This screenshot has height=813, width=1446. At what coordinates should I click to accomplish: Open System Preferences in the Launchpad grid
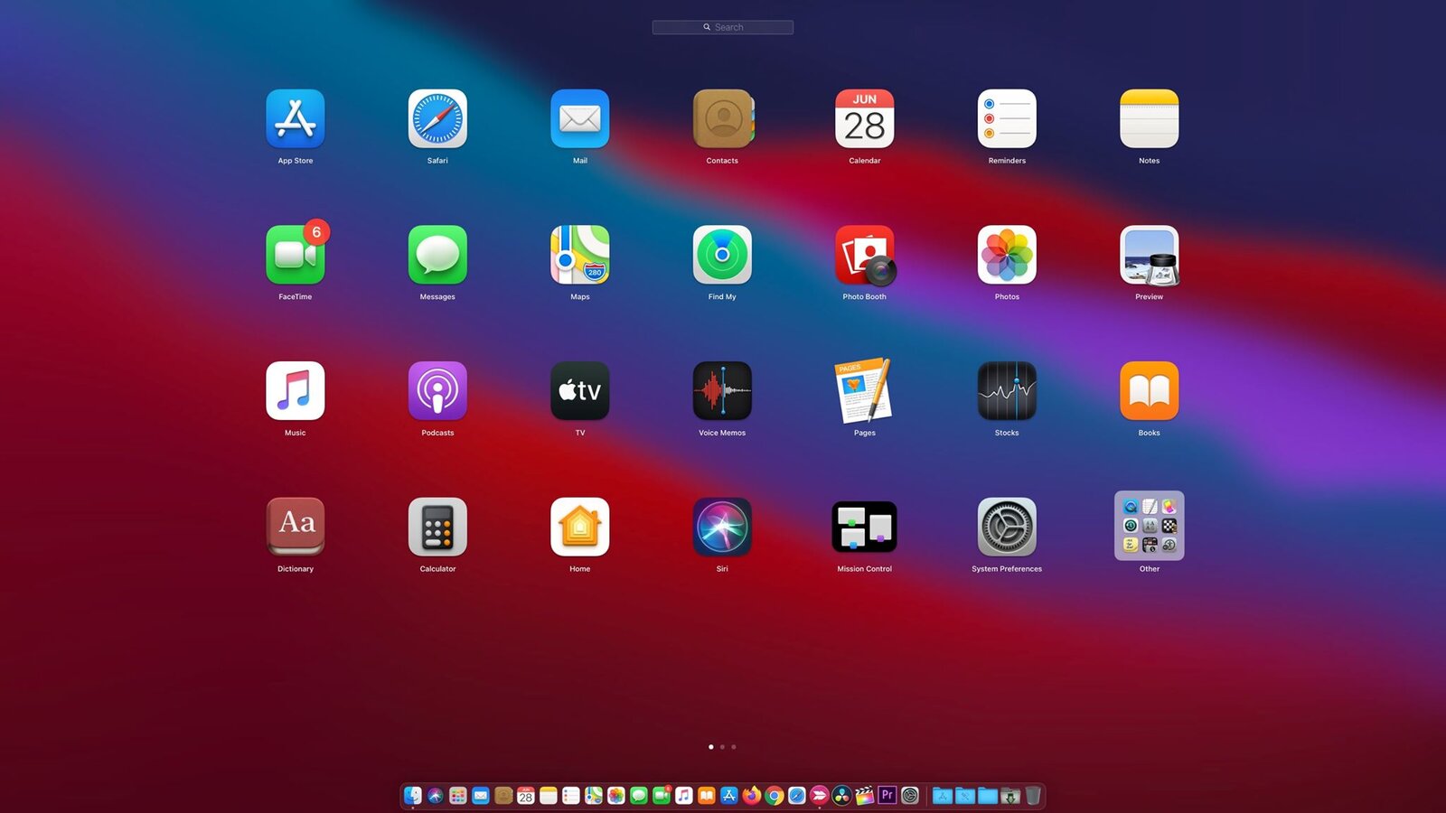[1007, 527]
